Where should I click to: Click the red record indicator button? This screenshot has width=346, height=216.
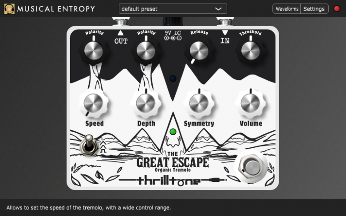tap(337, 8)
